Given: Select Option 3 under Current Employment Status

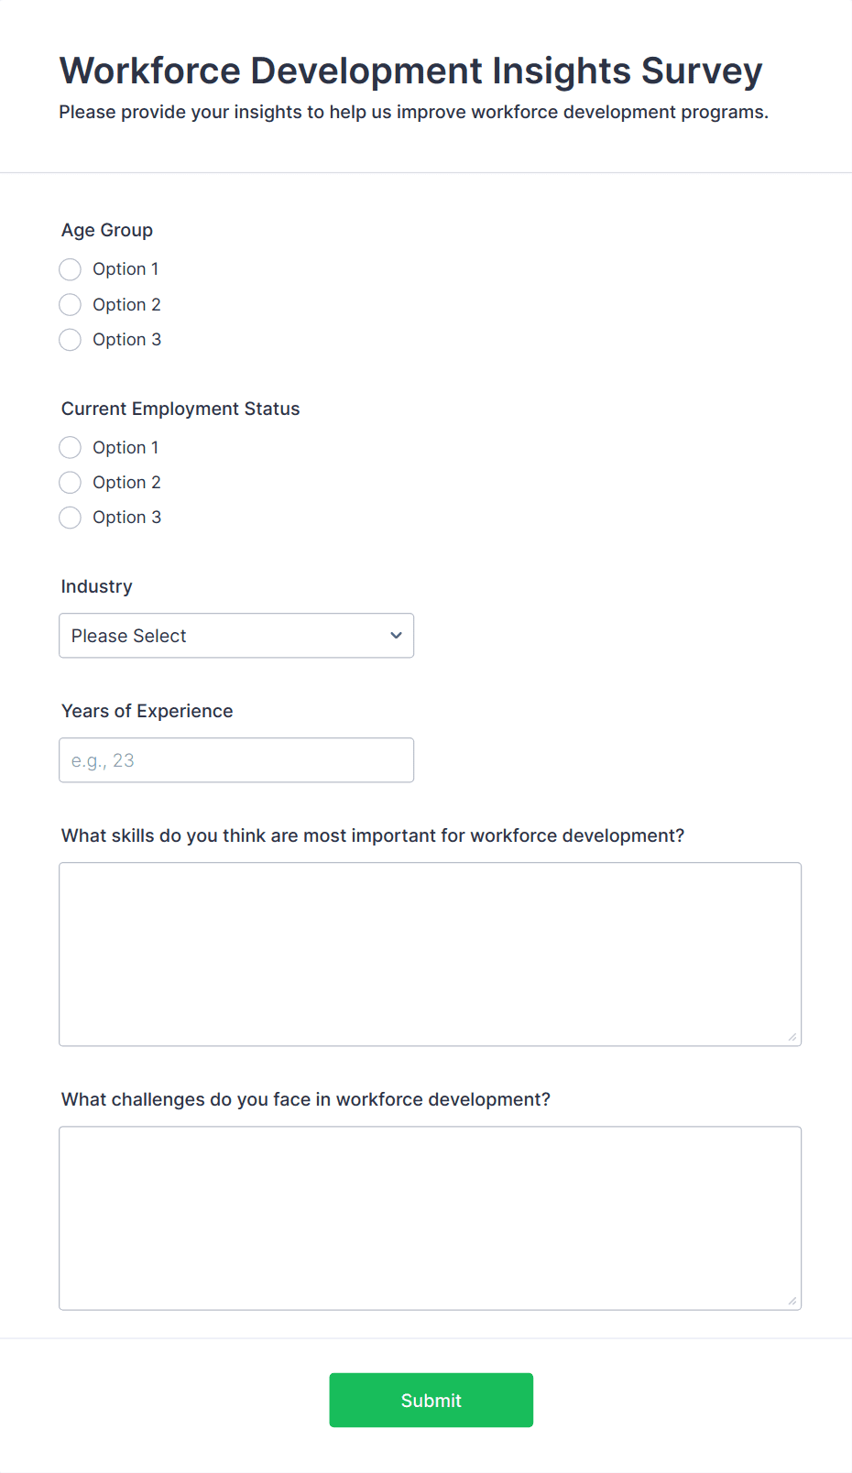Looking at the screenshot, I should pos(70,517).
